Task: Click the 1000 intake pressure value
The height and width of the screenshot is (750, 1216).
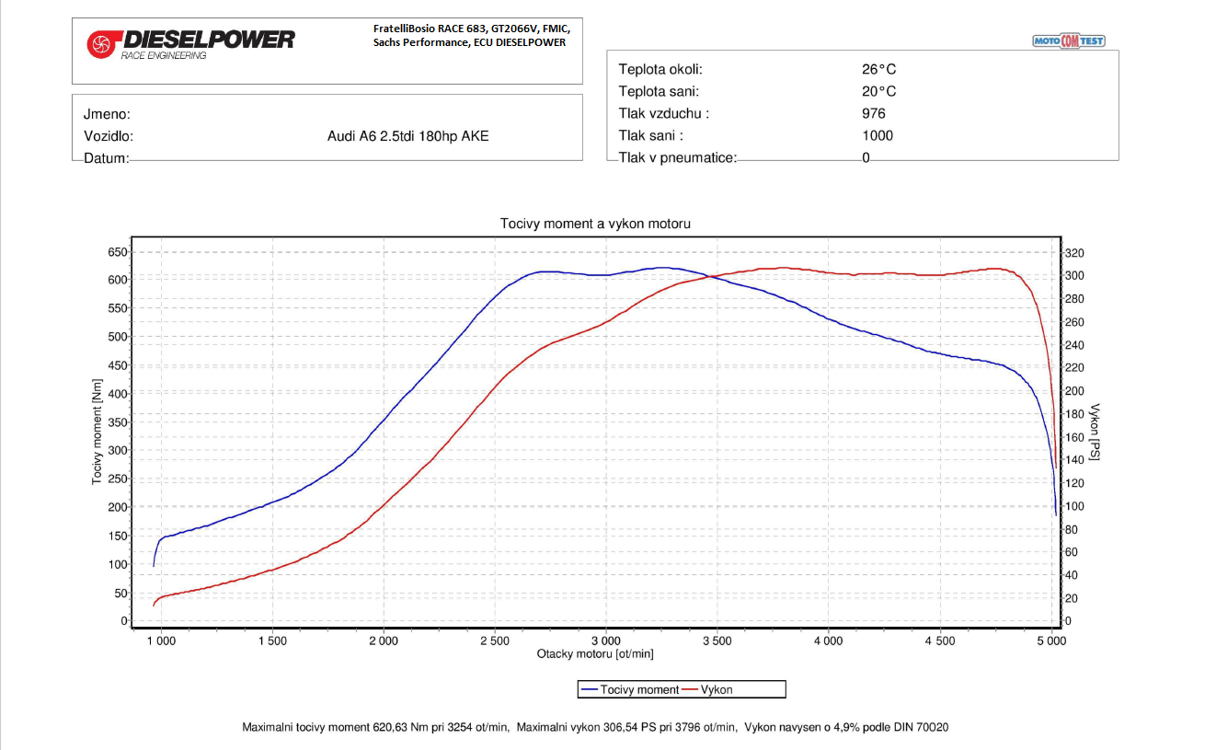Action: tap(878, 135)
